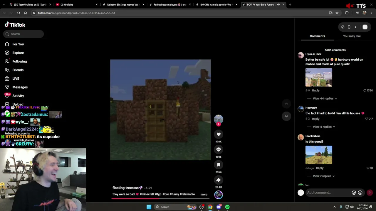
Task: Show hidden system tray icons
Action: 335,207
